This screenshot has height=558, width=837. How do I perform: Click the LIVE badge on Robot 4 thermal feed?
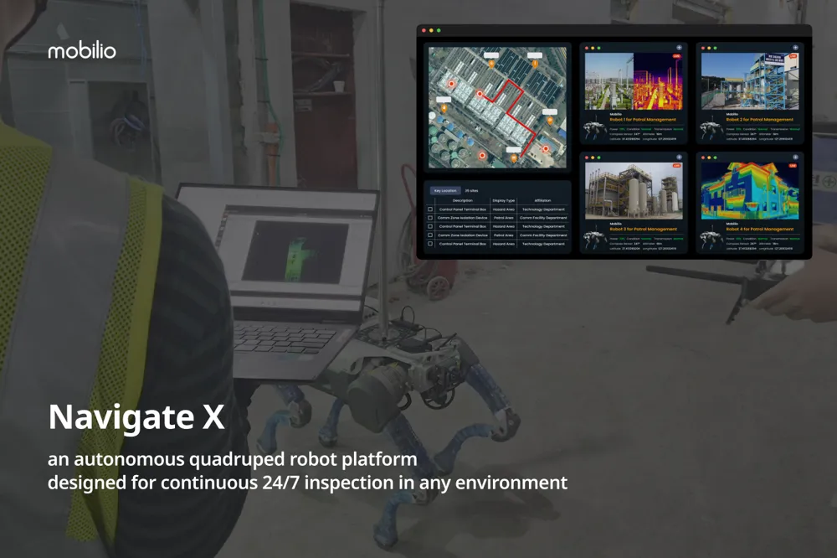point(793,166)
